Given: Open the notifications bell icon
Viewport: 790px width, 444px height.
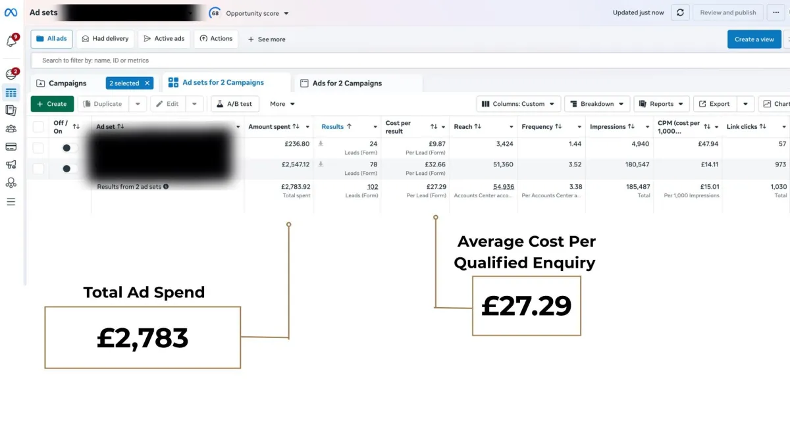Looking at the screenshot, I should coord(11,41).
